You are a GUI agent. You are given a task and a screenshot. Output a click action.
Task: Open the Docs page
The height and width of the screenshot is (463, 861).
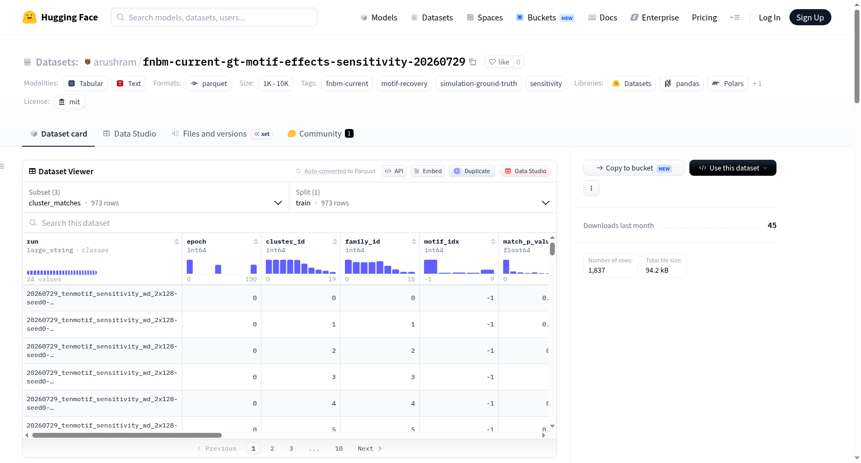pos(602,17)
